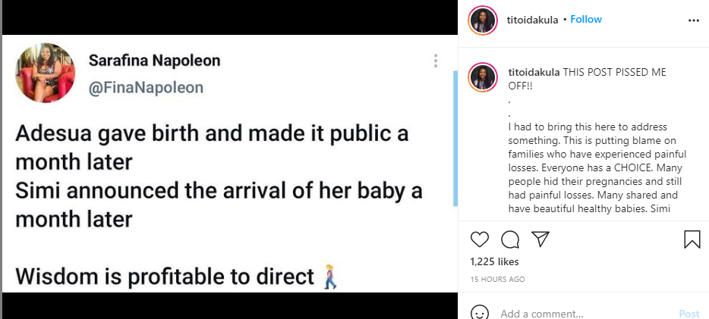Click Sarafina Napoleon's avatar in the tweet image
709x319 pixels.
click(46, 72)
